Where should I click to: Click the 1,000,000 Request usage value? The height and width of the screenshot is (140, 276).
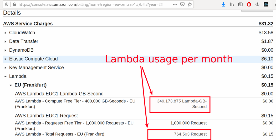[x=188, y=123]
